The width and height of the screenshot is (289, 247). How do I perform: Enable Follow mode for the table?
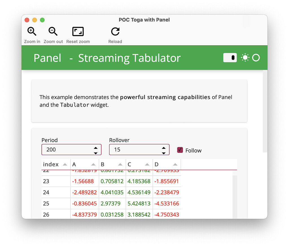pyautogui.click(x=180, y=150)
